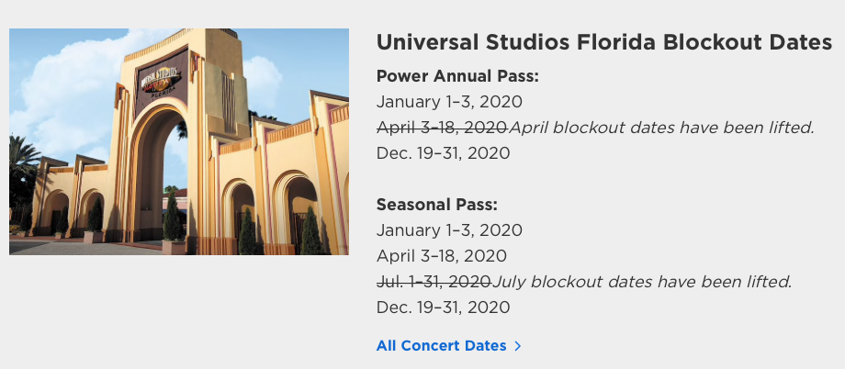Select the Power Annual Pass label

pos(457,76)
